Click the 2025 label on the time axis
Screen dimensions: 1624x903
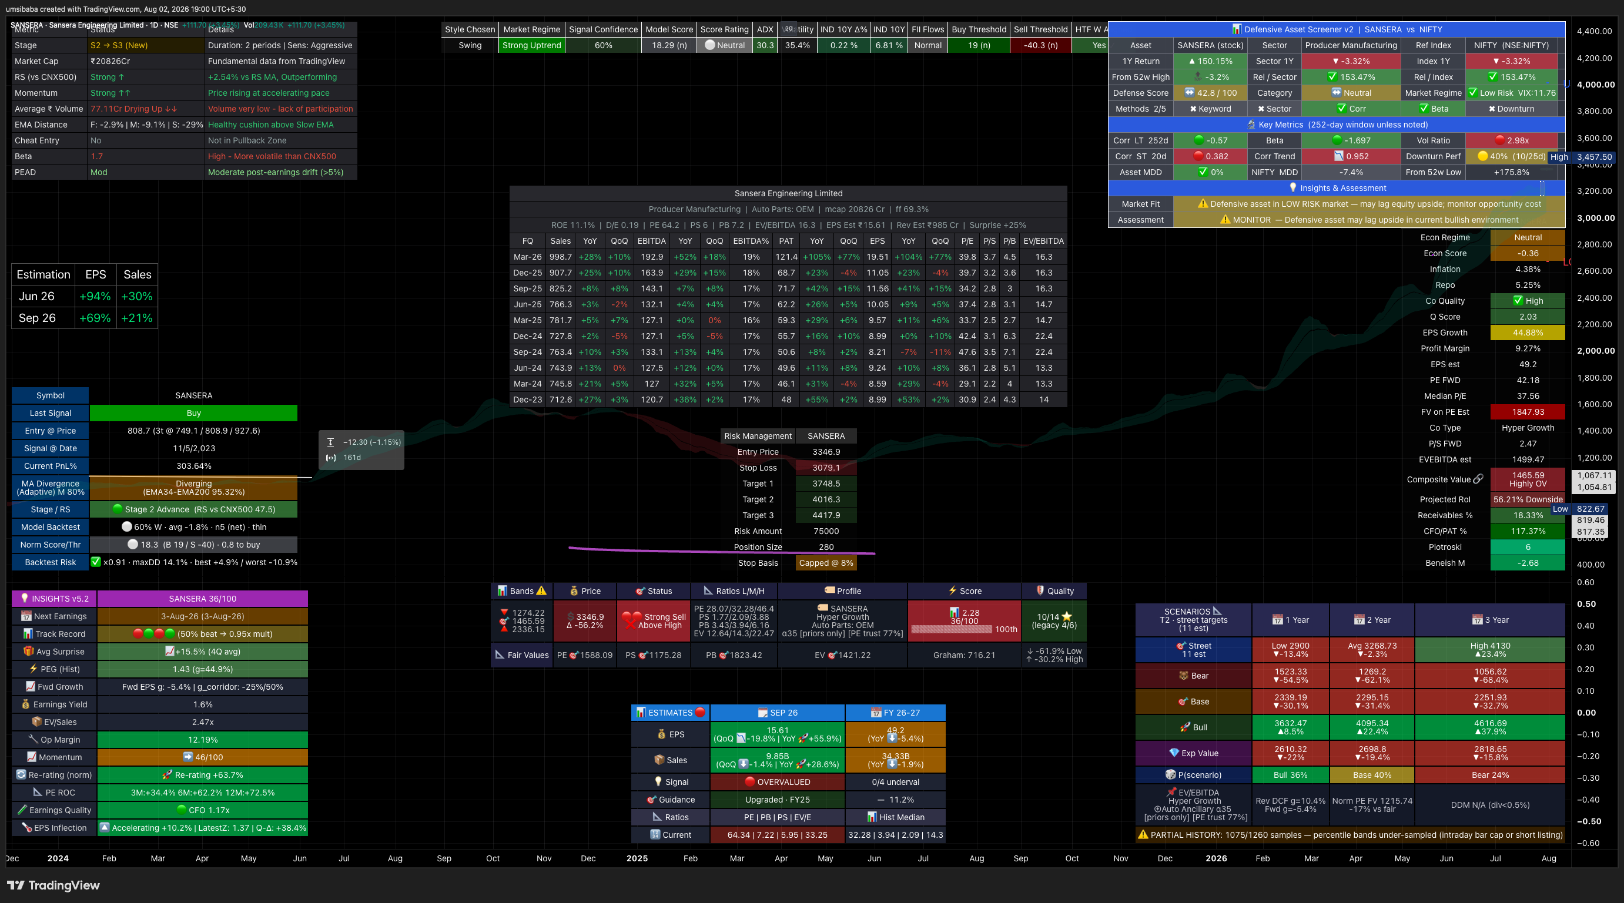pos(637,858)
